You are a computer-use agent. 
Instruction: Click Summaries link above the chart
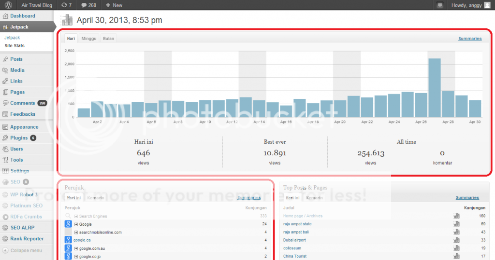click(470, 39)
